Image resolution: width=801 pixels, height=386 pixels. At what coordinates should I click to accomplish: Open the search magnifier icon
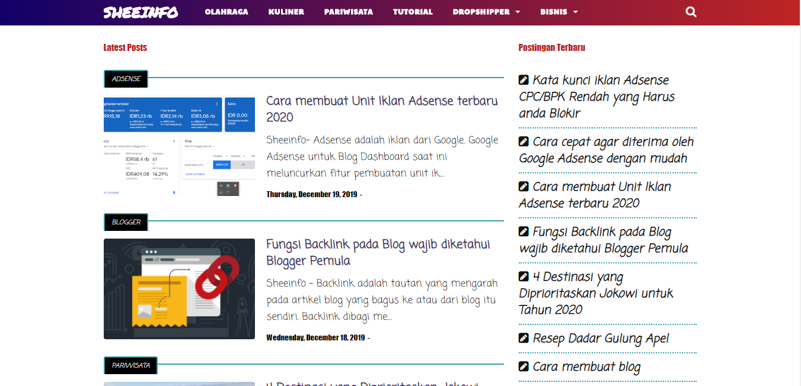691,12
